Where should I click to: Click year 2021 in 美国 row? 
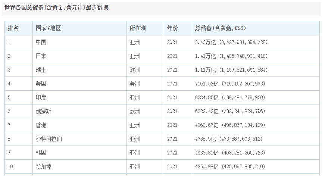click(172, 84)
